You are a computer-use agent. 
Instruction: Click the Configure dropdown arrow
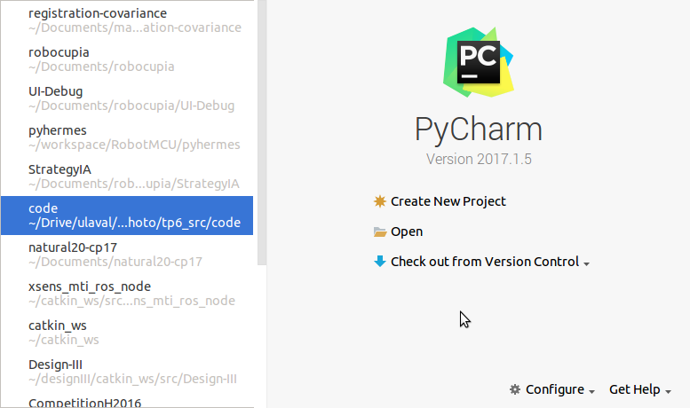[x=591, y=392]
